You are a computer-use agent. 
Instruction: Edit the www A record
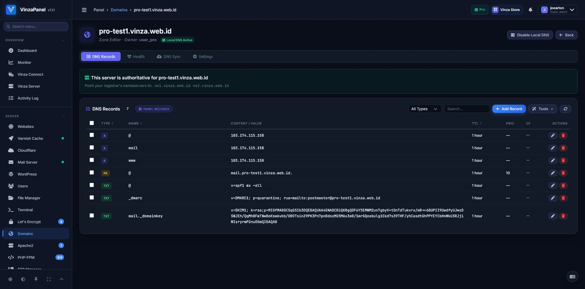pyautogui.click(x=553, y=161)
